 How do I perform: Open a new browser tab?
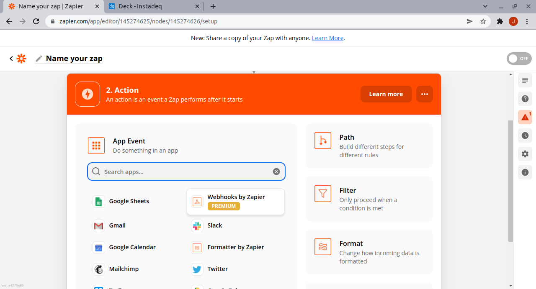213,6
